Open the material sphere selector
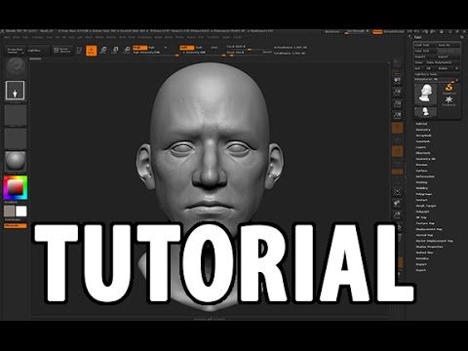Image resolution: width=468 pixels, height=351 pixels. click(x=16, y=161)
